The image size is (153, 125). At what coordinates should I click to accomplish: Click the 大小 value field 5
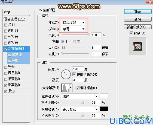(96, 48)
